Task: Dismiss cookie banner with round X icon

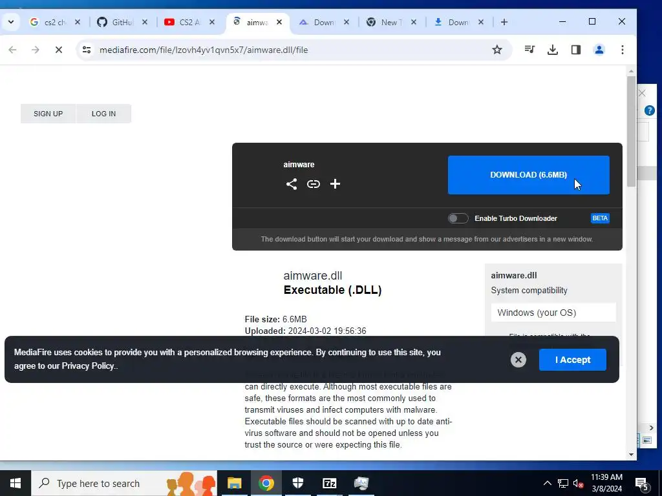Action: coord(518,360)
